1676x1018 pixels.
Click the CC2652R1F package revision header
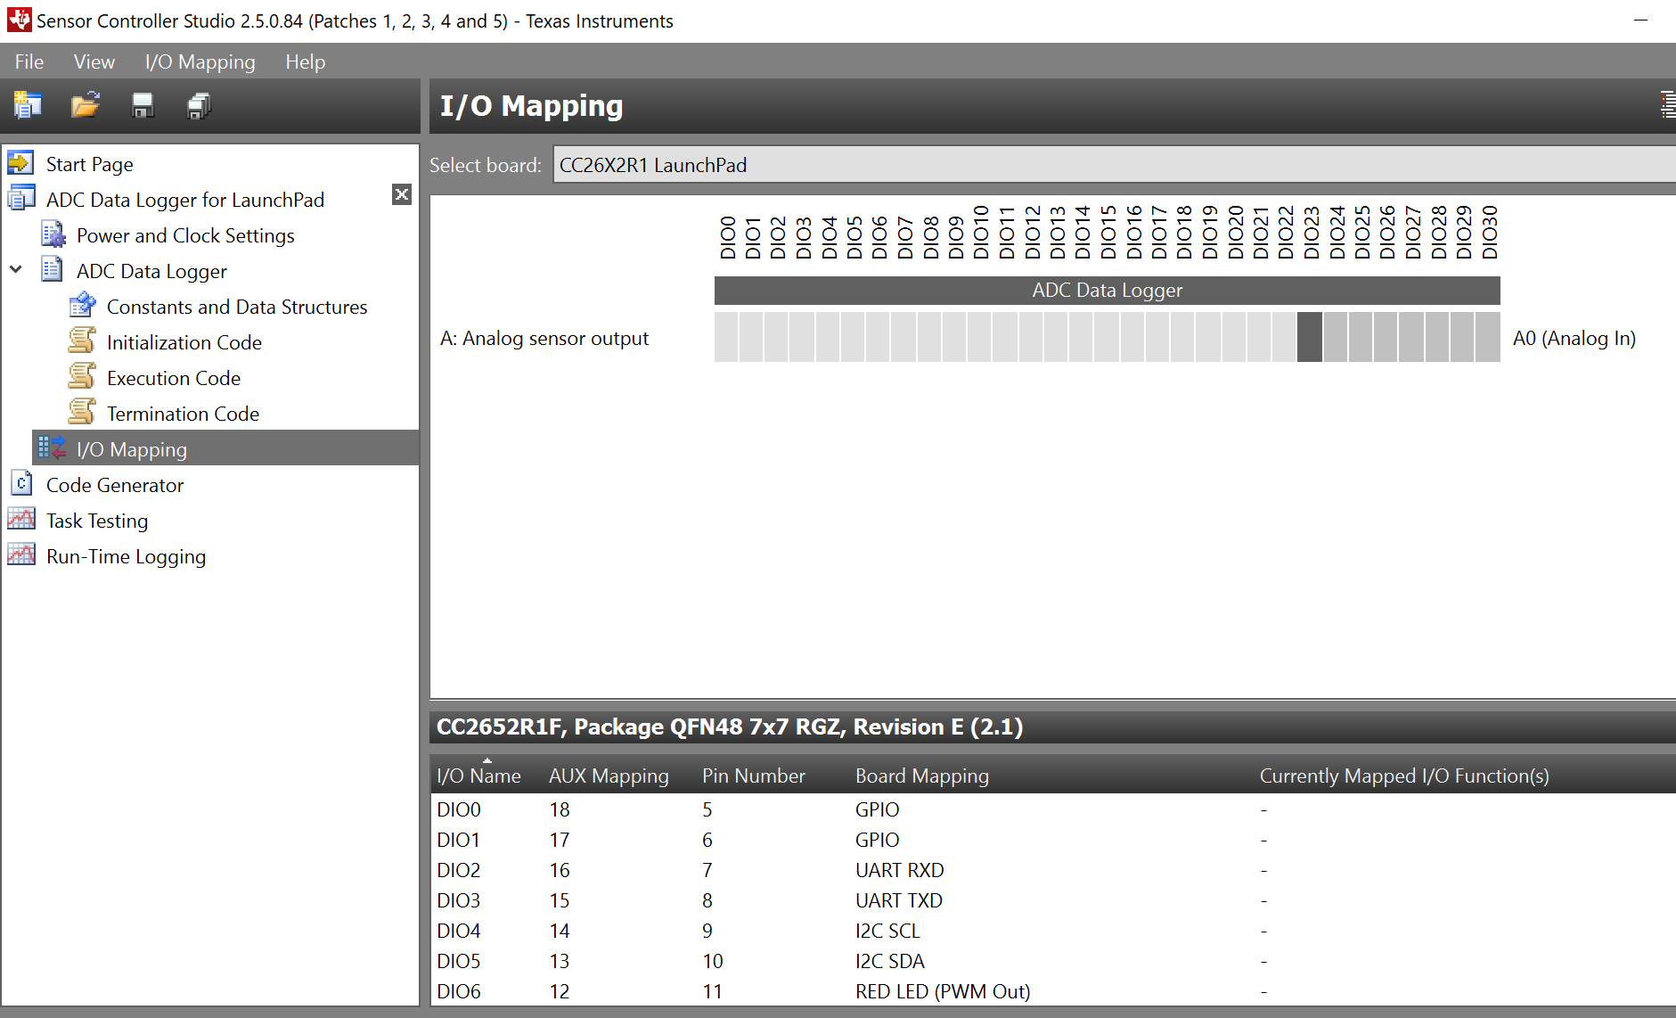pyautogui.click(x=730, y=727)
